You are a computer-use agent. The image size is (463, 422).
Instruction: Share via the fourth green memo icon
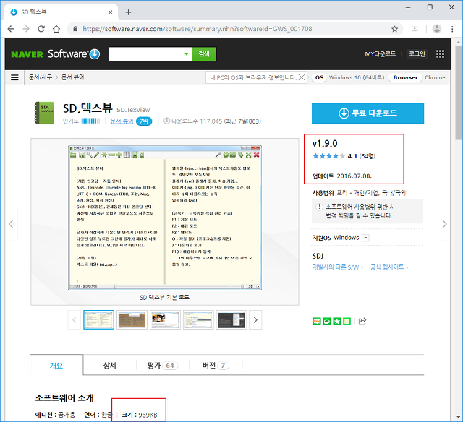347,321
